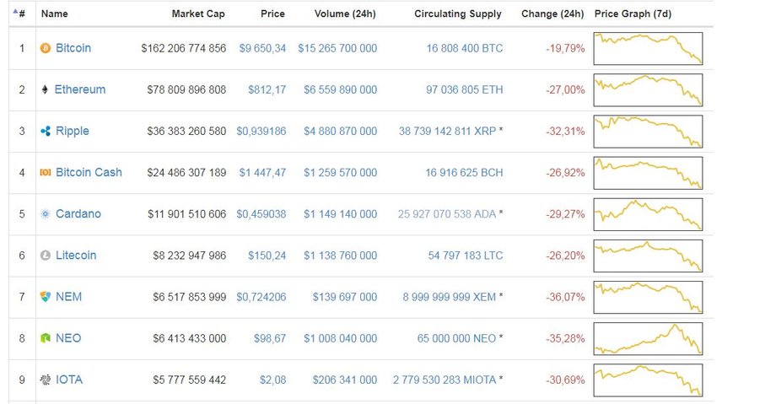Click the Ripple logo icon
Viewport: 776px width, 404px height.
point(46,132)
